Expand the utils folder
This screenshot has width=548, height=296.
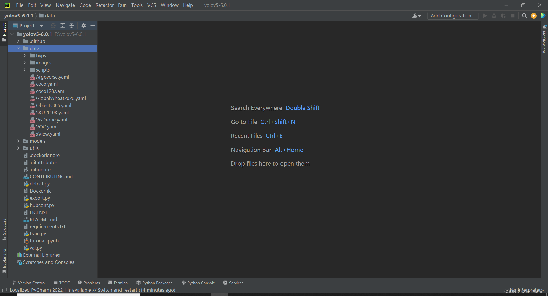click(18, 148)
